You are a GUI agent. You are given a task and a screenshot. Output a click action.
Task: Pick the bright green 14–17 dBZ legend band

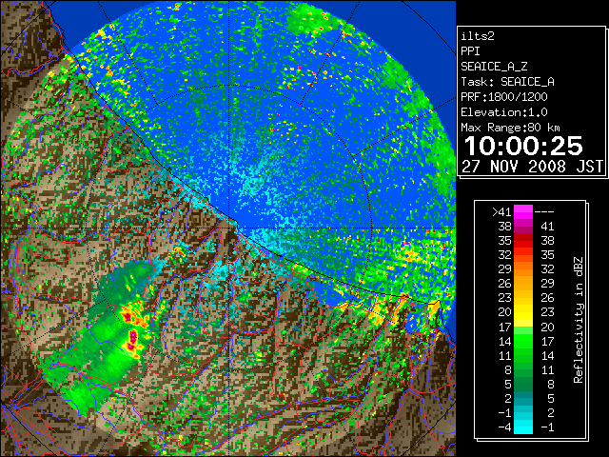point(523,341)
